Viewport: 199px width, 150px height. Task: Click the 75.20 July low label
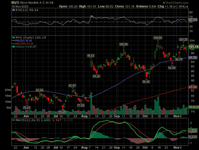(x=62, y=112)
